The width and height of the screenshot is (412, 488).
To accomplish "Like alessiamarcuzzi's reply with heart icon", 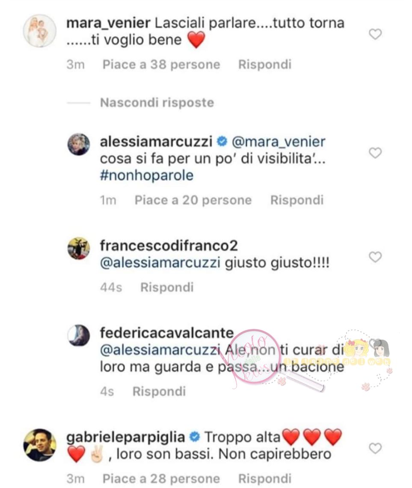I will (375, 153).
